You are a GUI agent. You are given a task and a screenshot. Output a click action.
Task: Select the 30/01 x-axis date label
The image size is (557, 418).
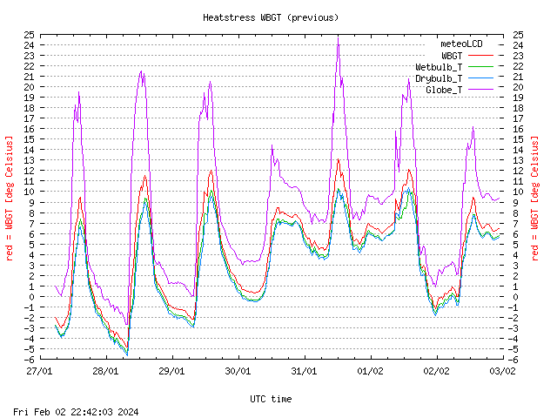[x=238, y=370]
